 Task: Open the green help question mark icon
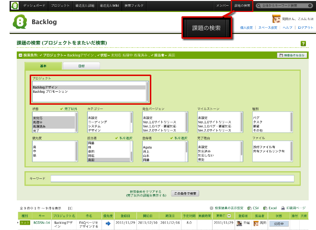pyautogui.click(x=303, y=44)
